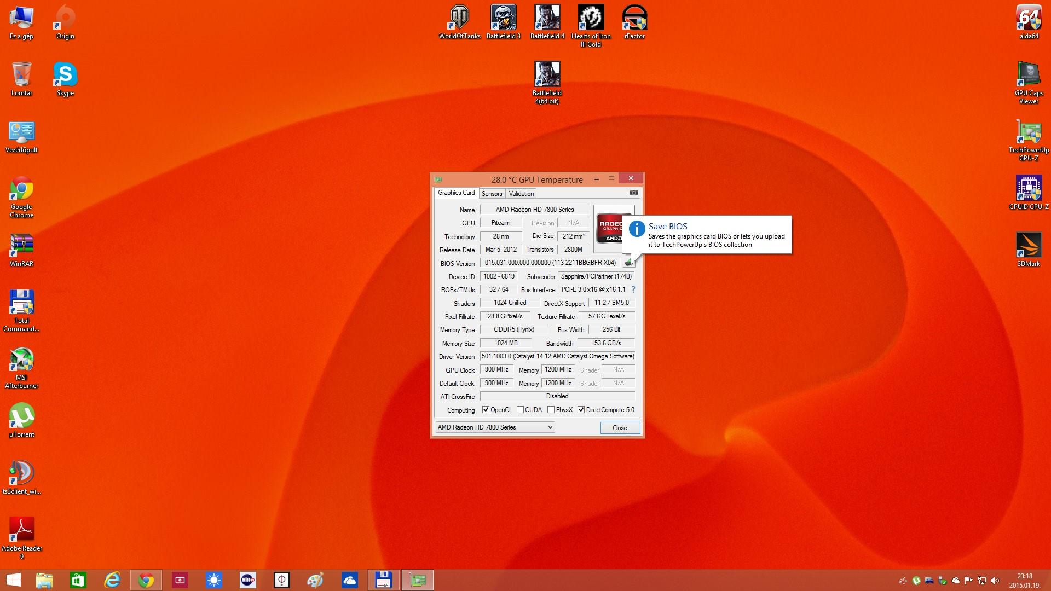Select the Skype desktop icon
Image resolution: width=1051 pixels, height=591 pixels.
[x=65, y=79]
